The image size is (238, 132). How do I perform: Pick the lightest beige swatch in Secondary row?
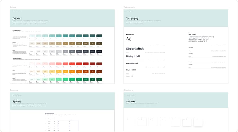point(32,44)
